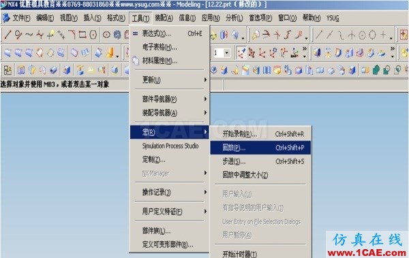Expand the 用户定义特征 submenu arrow
This screenshot has height=258, width=409.
coord(205,211)
